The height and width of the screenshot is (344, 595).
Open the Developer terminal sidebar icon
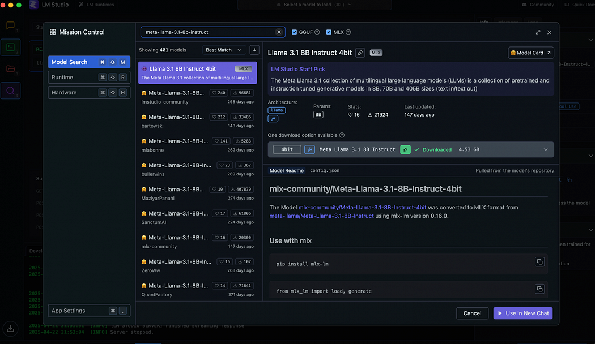[x=10, y=48]
